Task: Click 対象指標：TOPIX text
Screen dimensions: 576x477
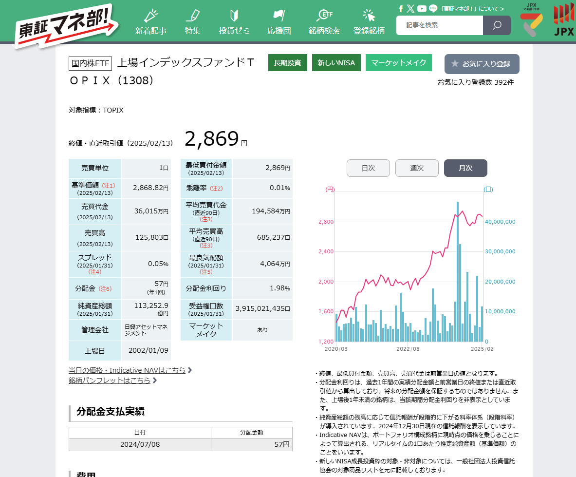Action: 96,110
